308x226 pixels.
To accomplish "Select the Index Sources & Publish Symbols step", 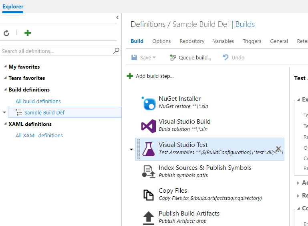I will [205, 171].
